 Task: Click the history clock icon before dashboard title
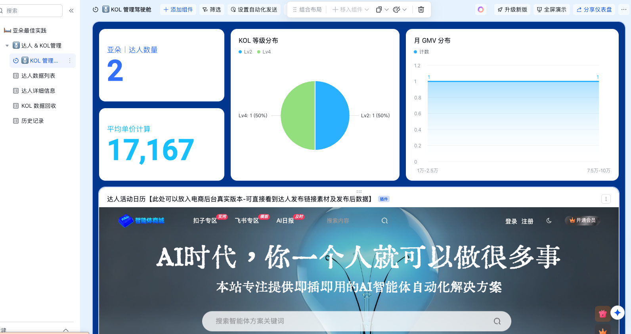click(x=96, y=10)
